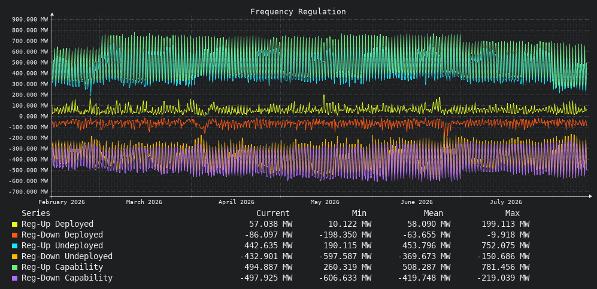
Task: Click the 453.796 MW mean value
Action: point(426,246)
